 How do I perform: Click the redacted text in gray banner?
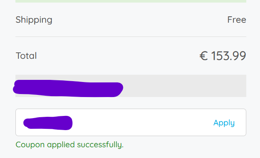click(x=68, y=88)
